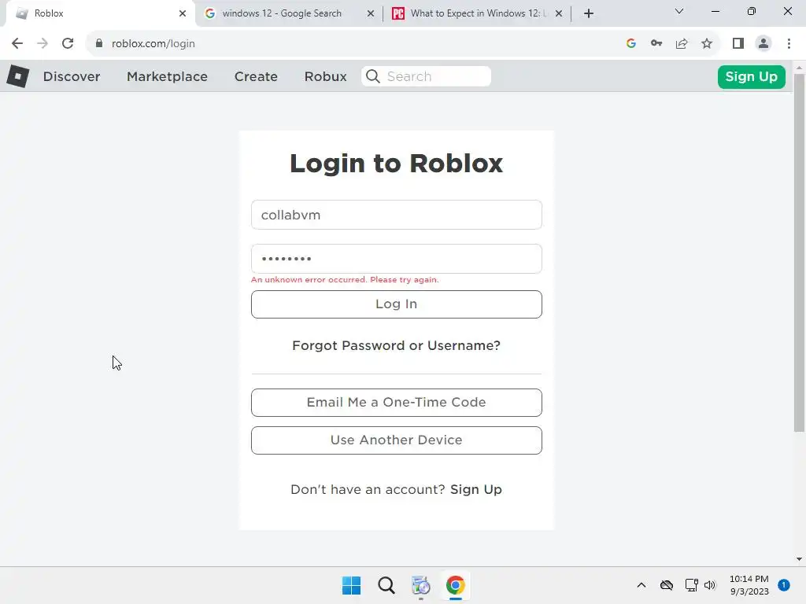
Task: Click the Google icon in address bar
Action: 631,44
